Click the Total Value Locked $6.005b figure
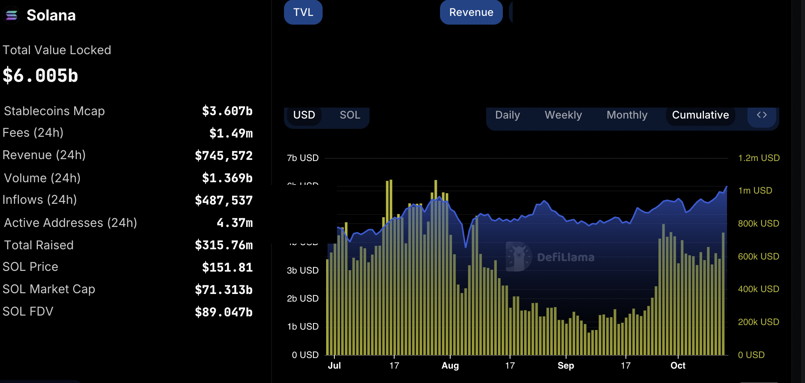Image resolution: width=805 pixels, height=383 pixels. tap(40, 75)
